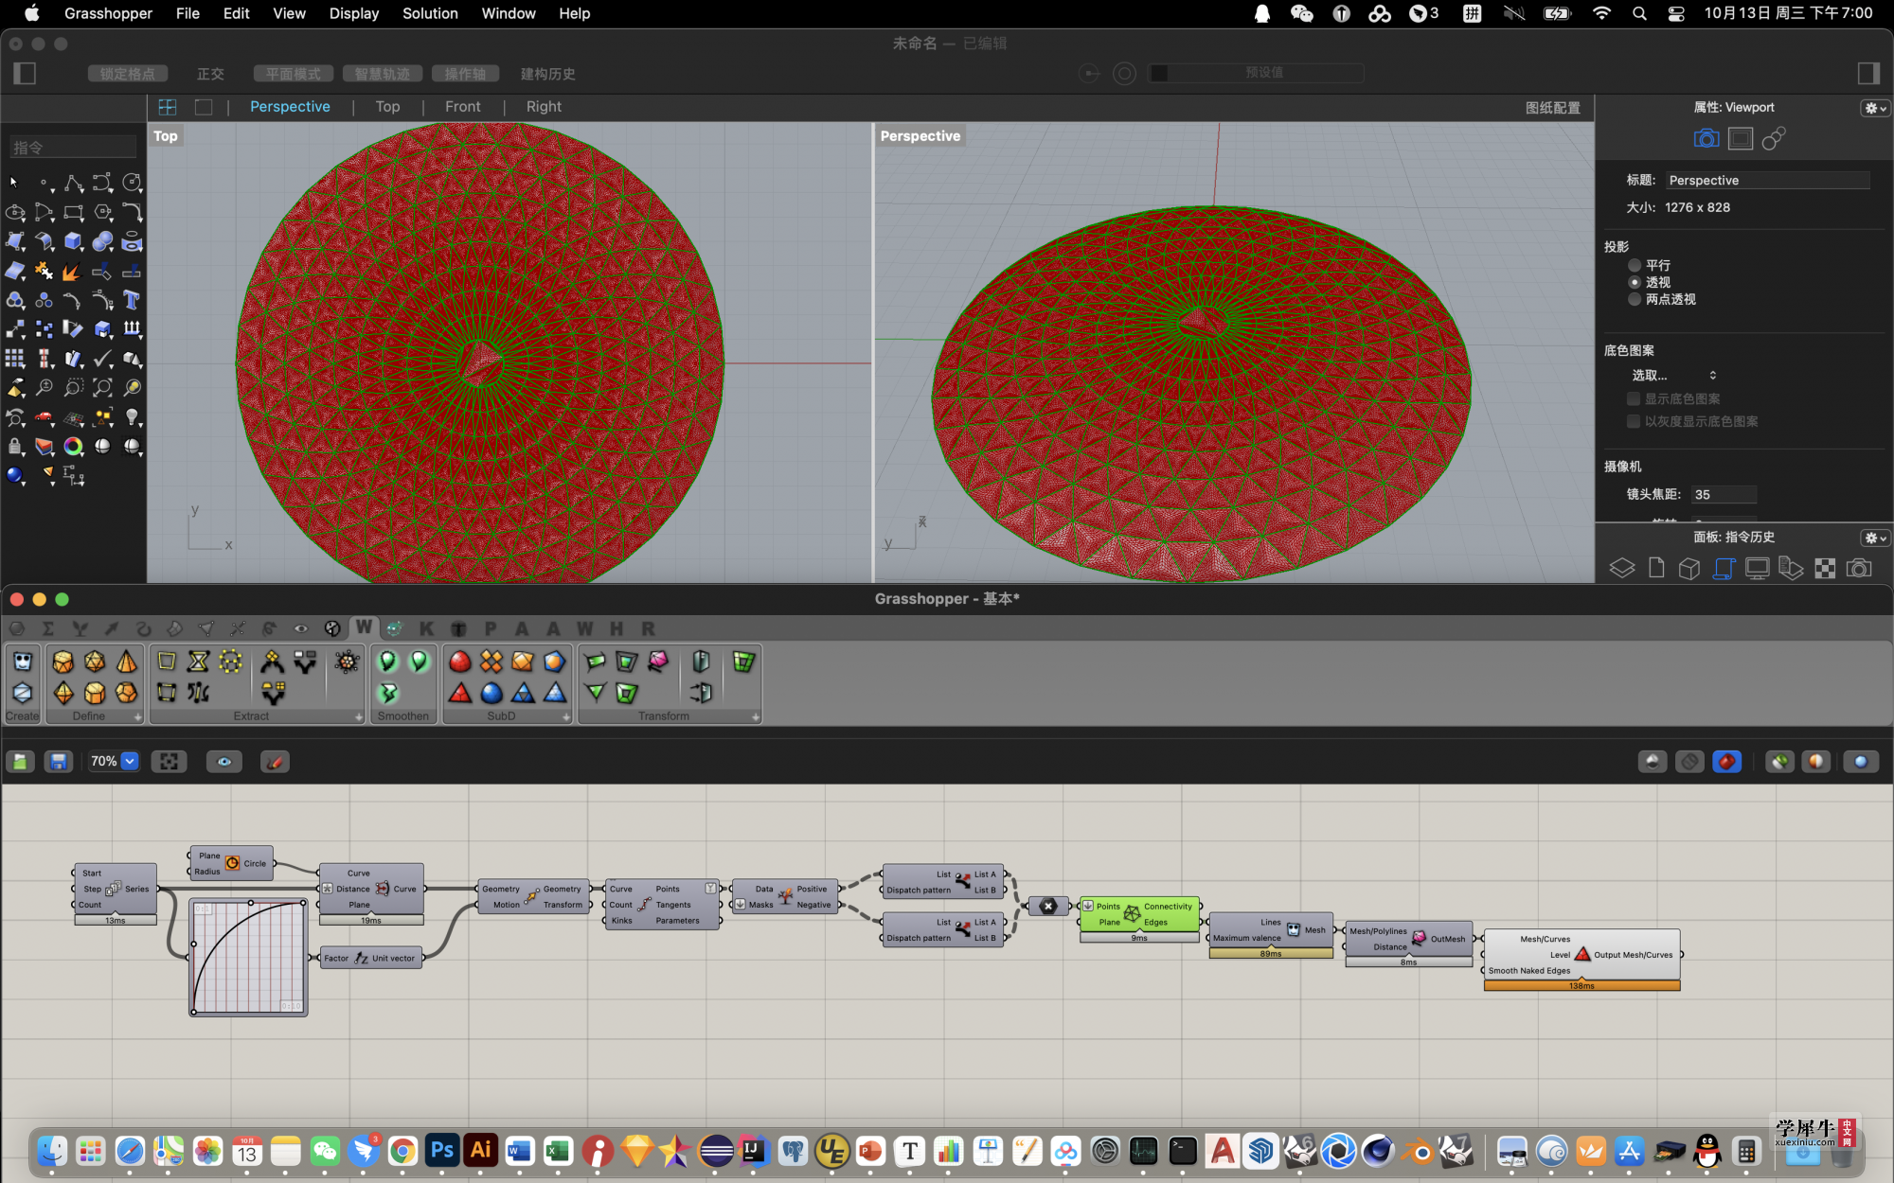Toggle the canvas preview eye button

pyautogui.click(x=224, y=761)
